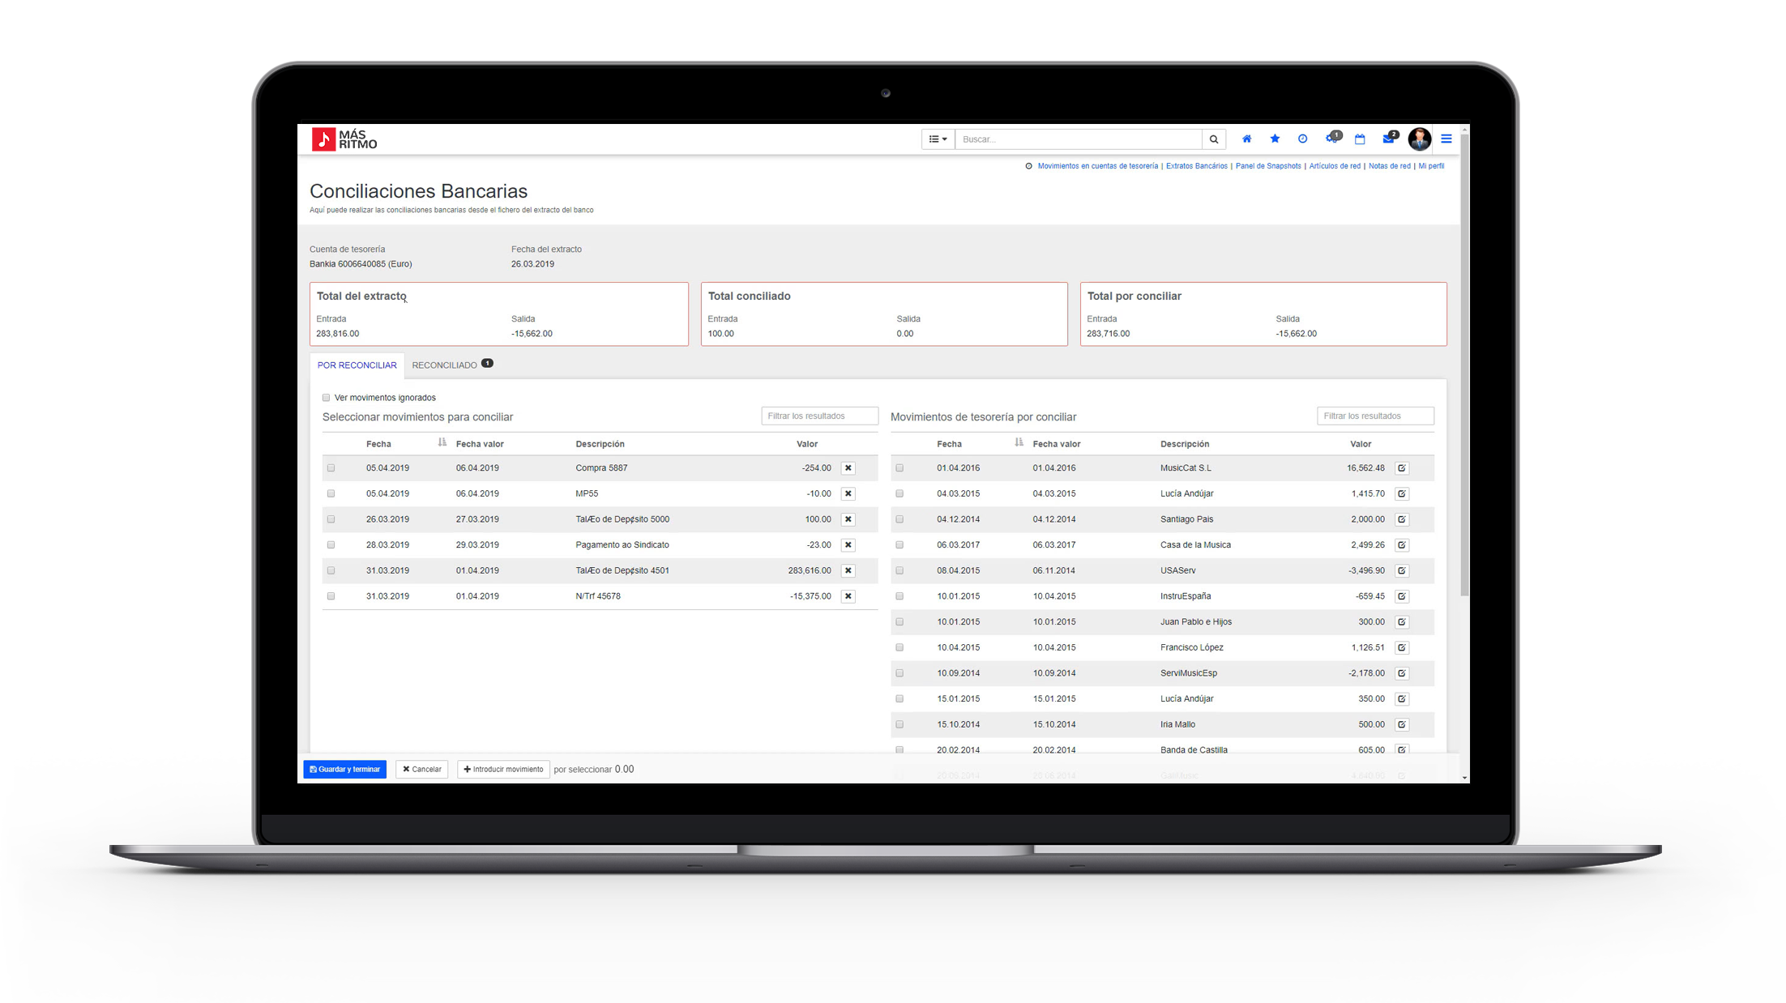Screen dimensions: 1786x1003
Task: Select the POR RECONCILIAR tab
Action: (x=357, y=365)
